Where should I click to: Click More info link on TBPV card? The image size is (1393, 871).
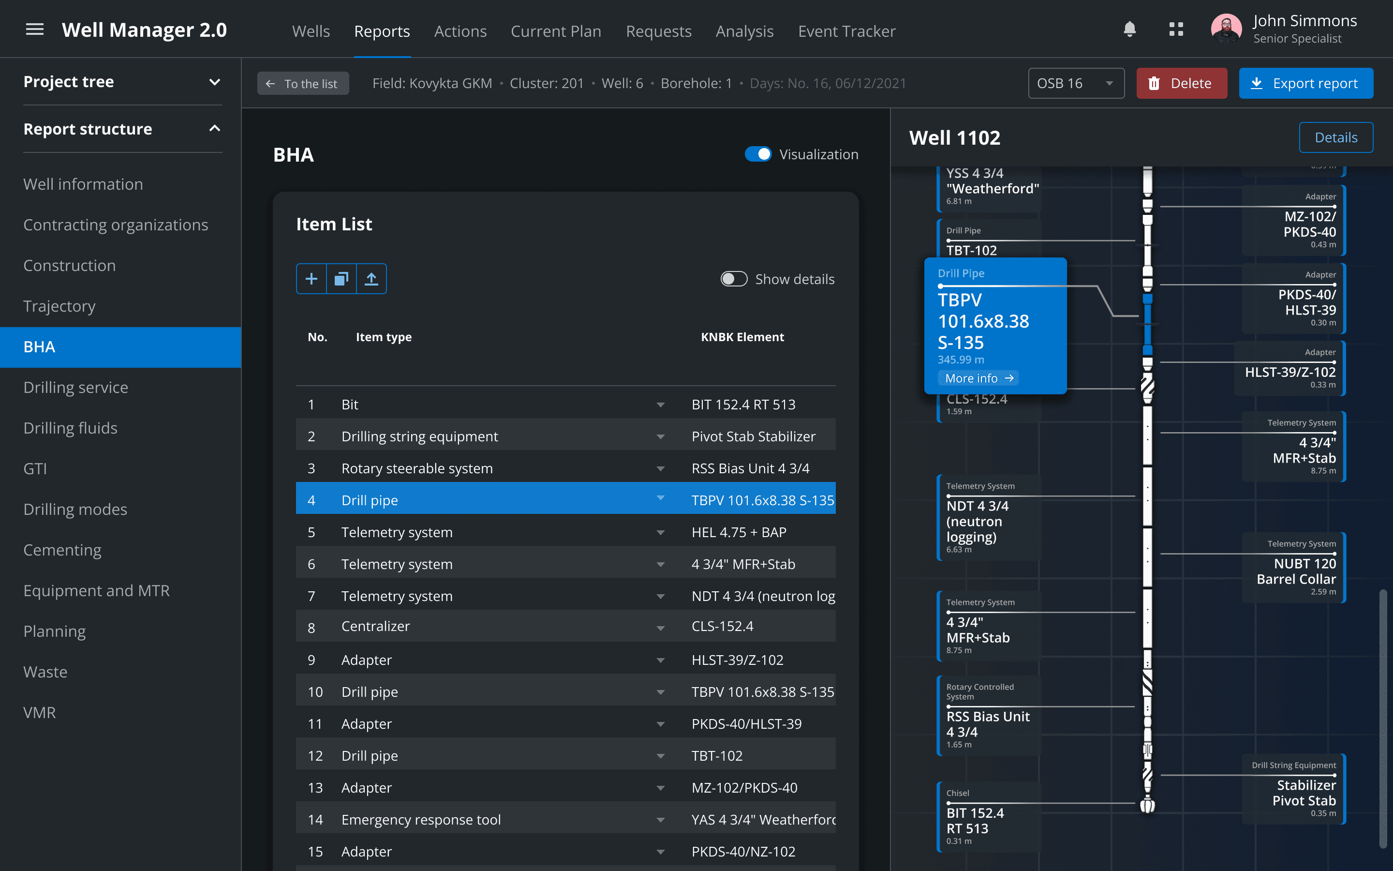978,378
